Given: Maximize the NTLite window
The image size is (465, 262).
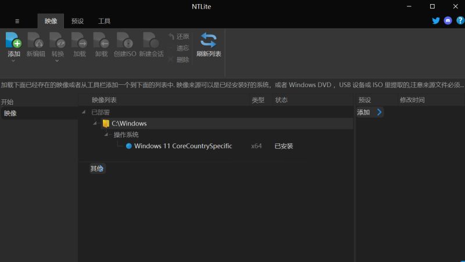Looking at the screenshot, I should coord(432,6).
